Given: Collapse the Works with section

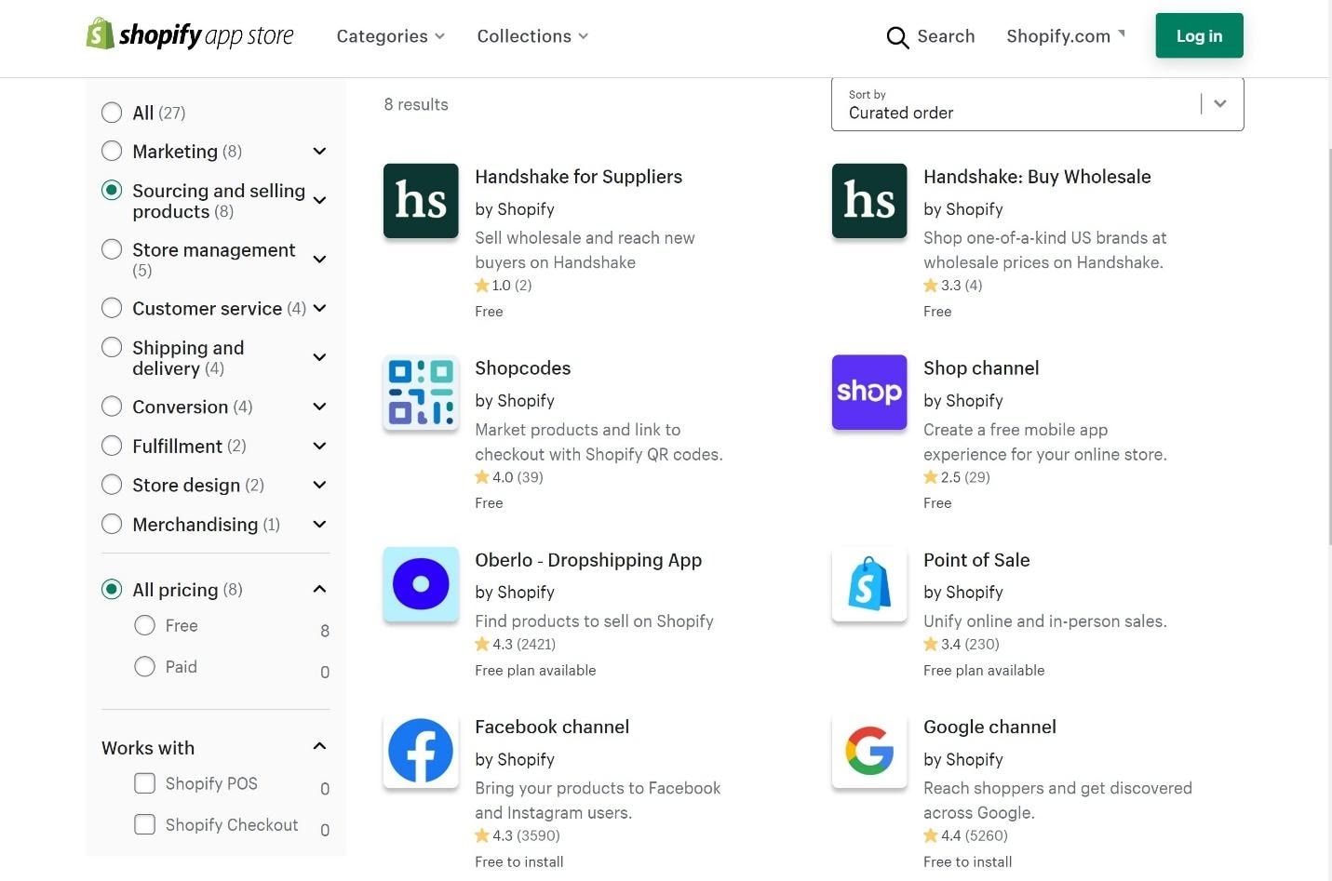Looking at the screenshot, I should 319,746.
